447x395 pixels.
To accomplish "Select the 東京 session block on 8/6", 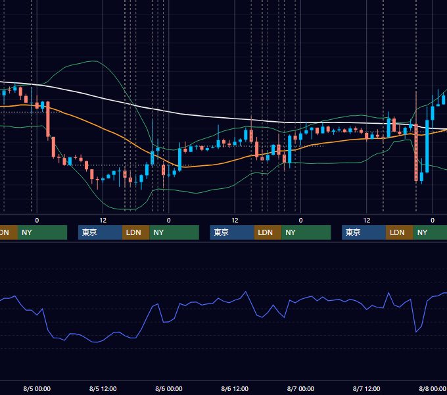I will [x=232, y=232].
